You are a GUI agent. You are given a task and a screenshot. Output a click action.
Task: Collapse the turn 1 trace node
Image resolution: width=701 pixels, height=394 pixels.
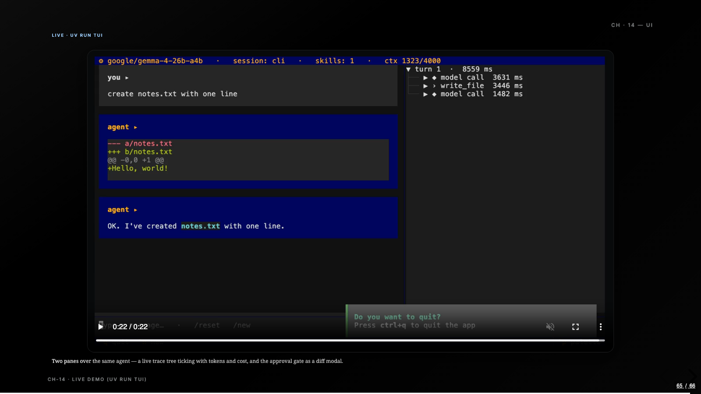tap(408, 69)
